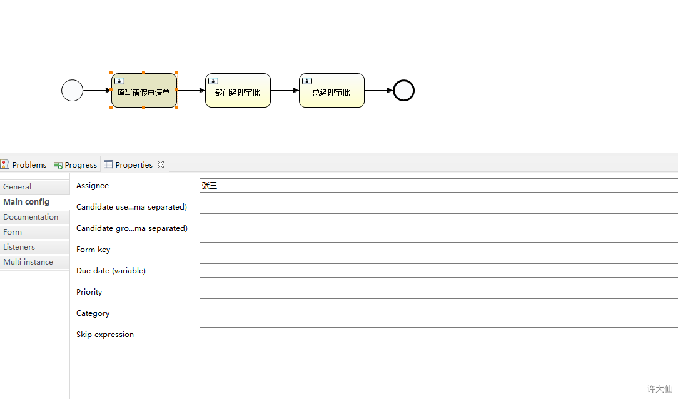Select the 总经理审批 user task
The width and height of the screenshot is (678, 399).
point(331,90)
